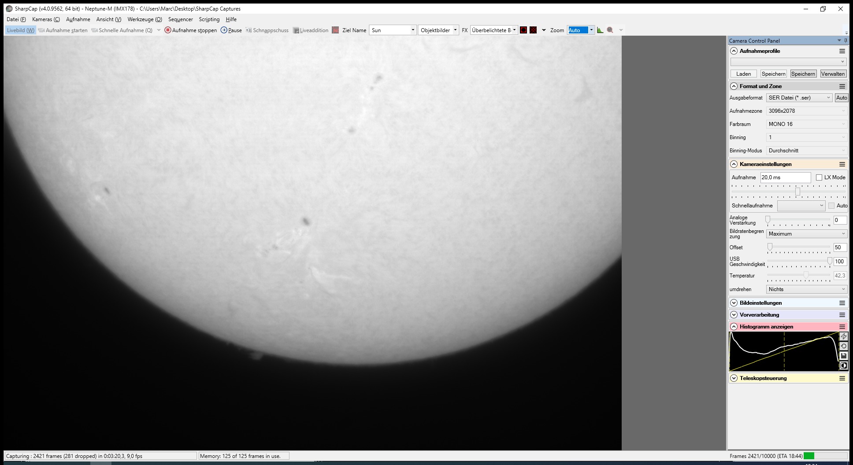853x465 pixels.
Task: Stop the capture with Aufnahme stoppen
Action: point(191,30)
